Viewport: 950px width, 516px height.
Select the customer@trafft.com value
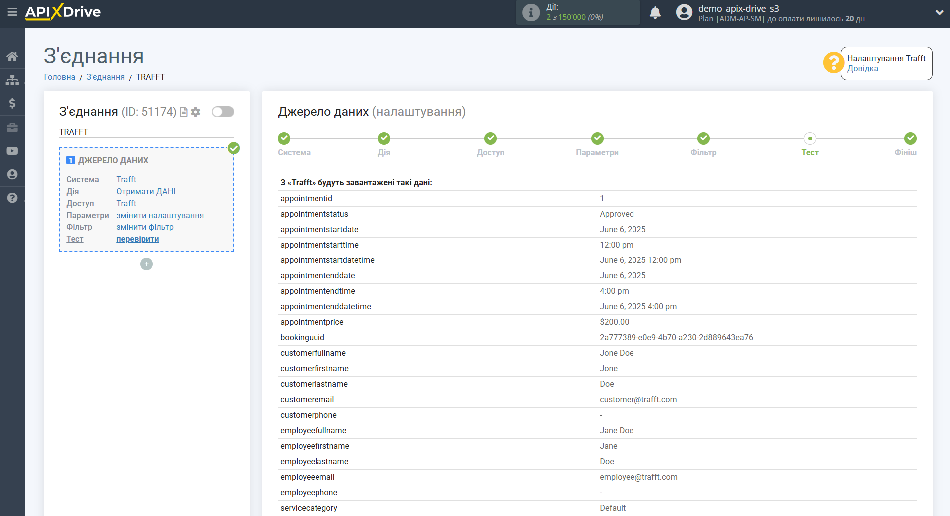[638, 399]
